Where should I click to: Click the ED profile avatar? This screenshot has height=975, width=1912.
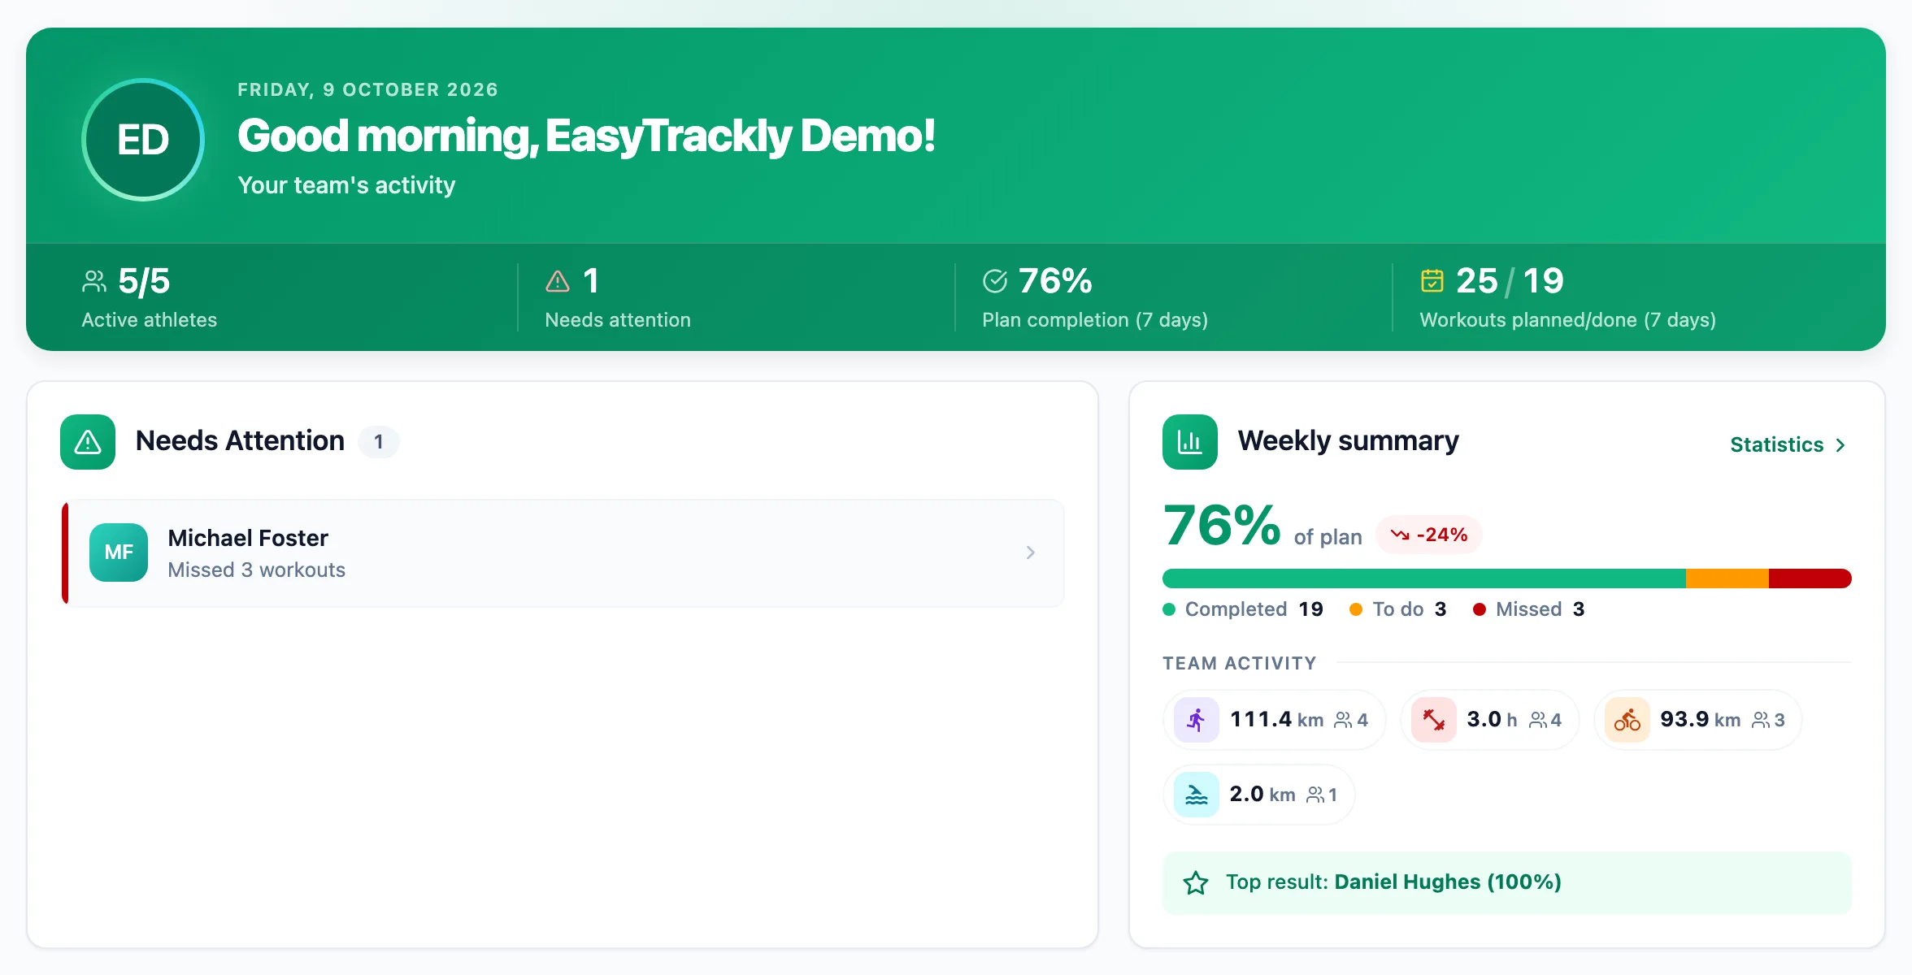(x=143, y=140)
